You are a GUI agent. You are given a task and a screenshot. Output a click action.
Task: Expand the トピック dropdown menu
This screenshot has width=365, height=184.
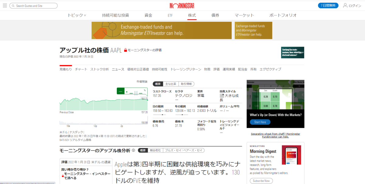pos(77,15)
